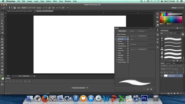
Task: Open the count jitter Control dropdown
Action: click(143, 49)
